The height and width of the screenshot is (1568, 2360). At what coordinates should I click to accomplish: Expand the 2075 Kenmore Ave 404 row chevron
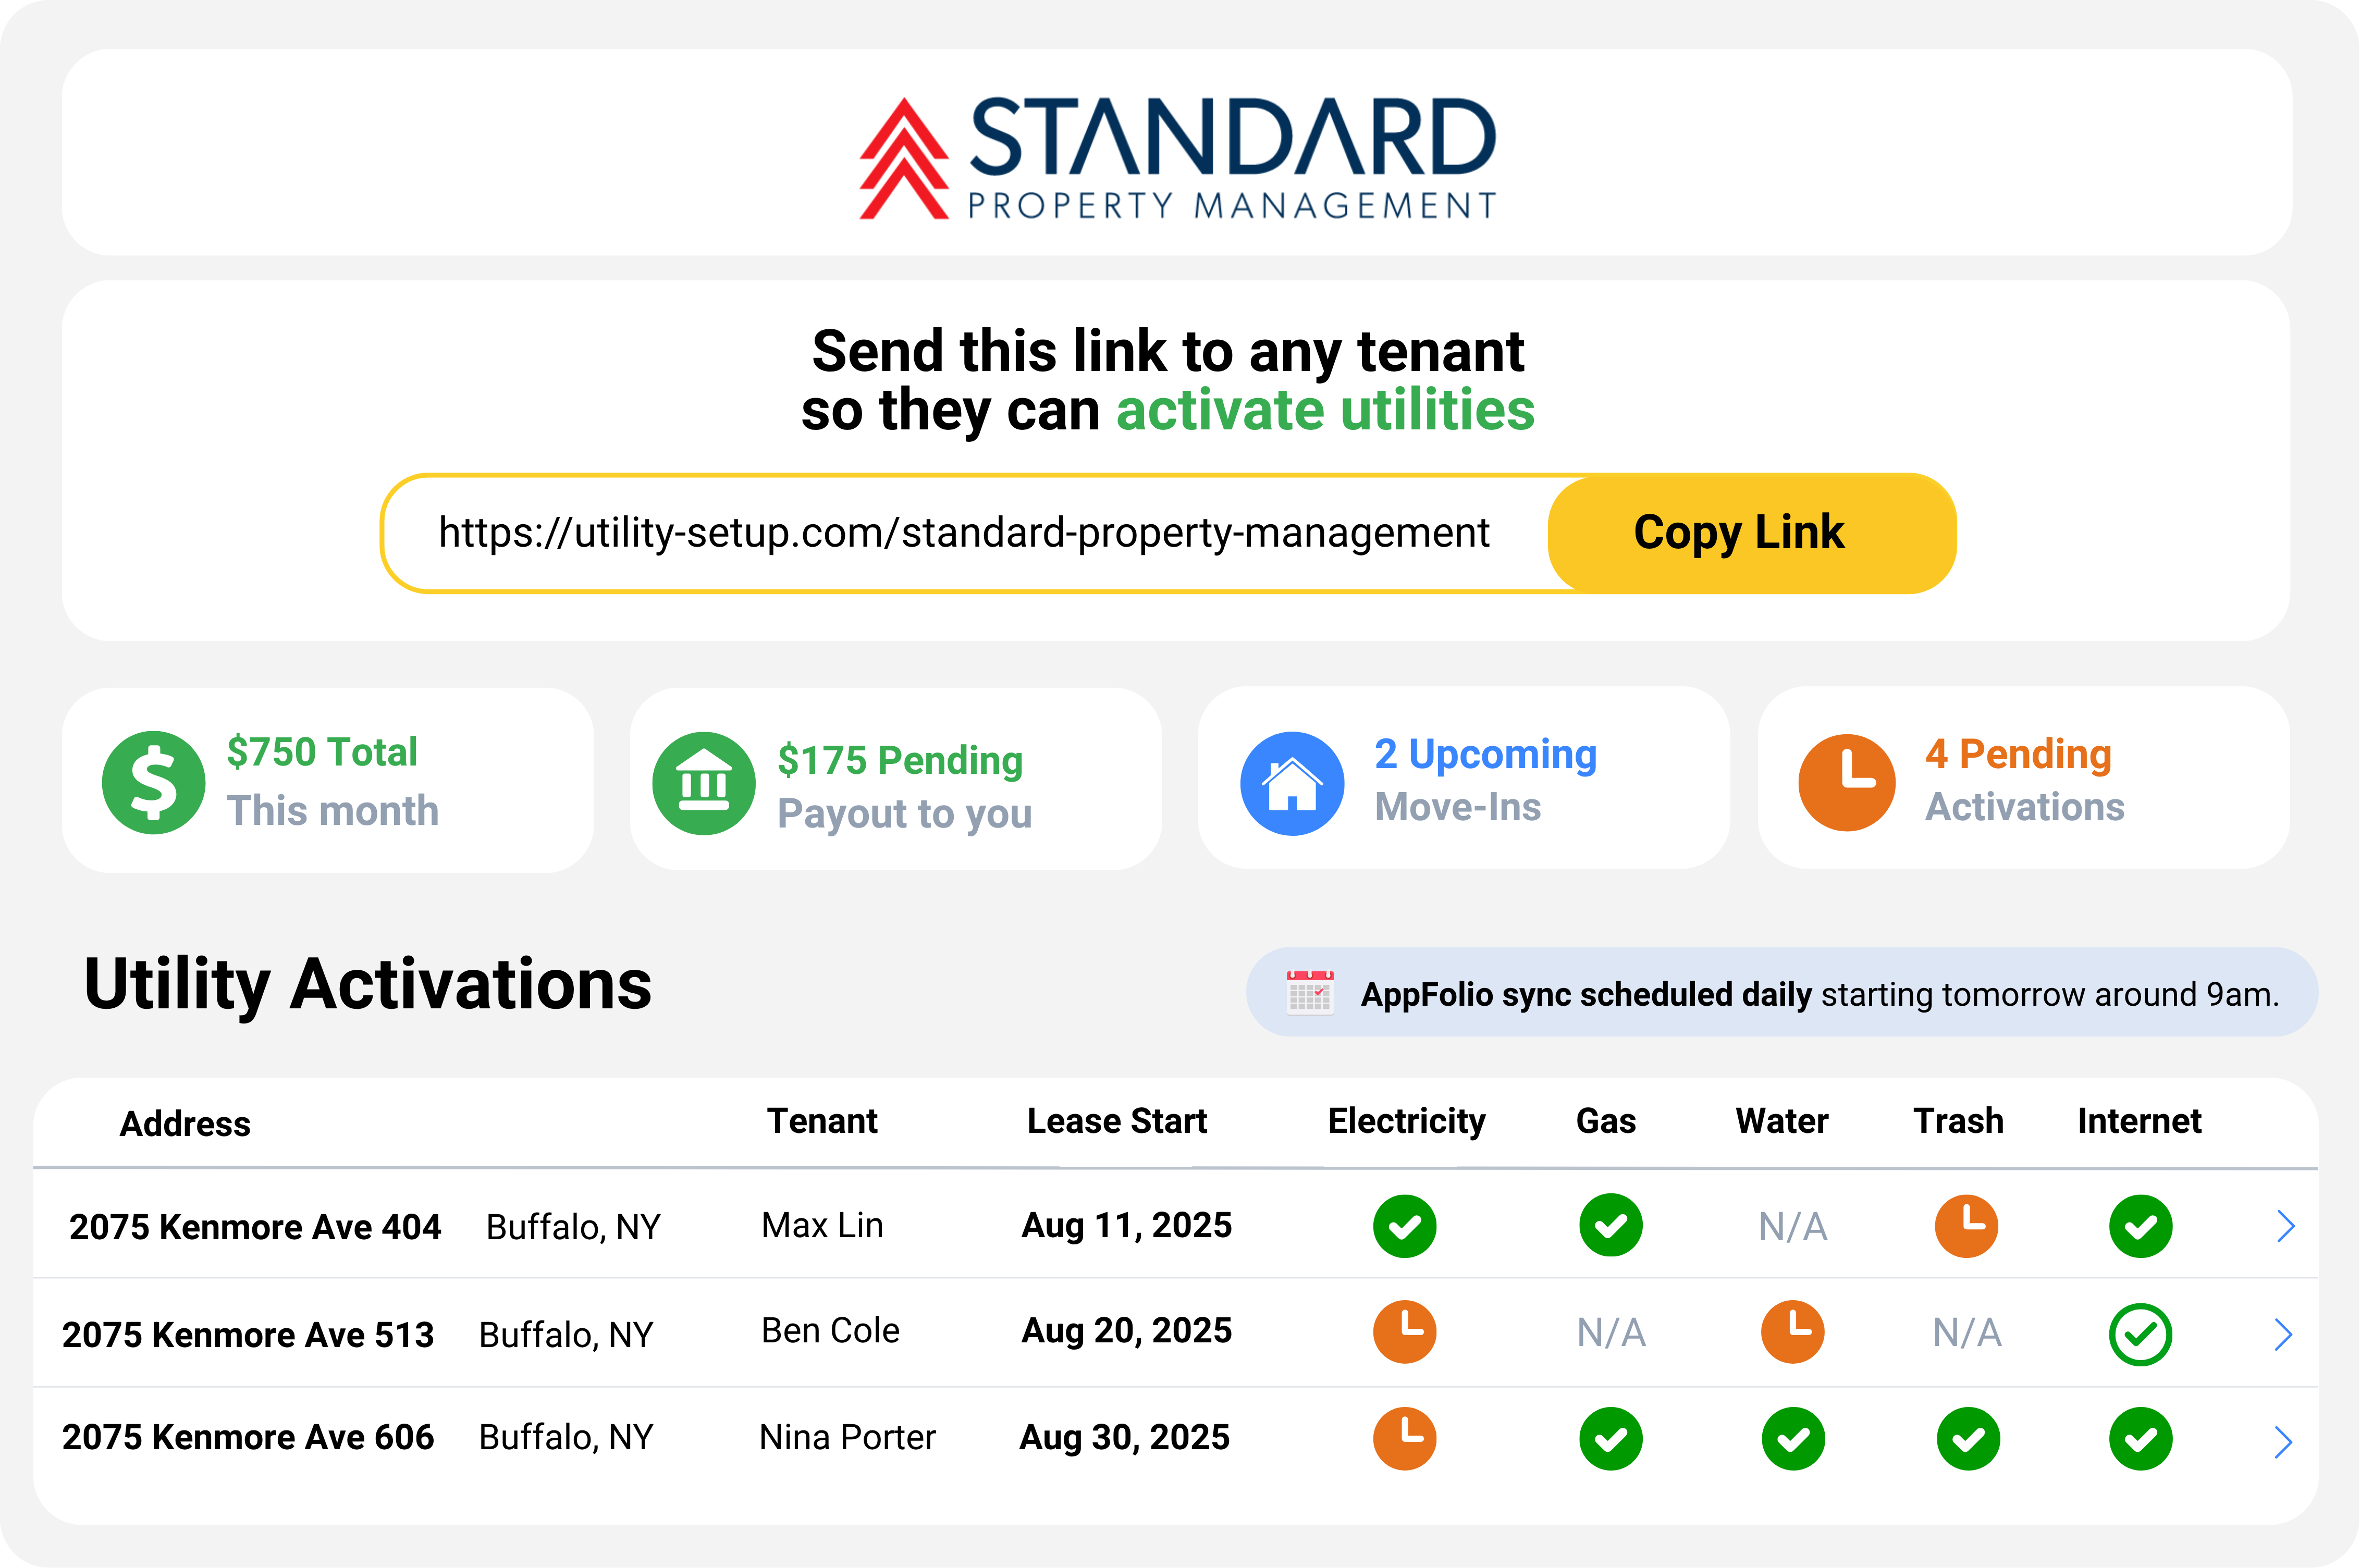[x=2285, y=1226]
